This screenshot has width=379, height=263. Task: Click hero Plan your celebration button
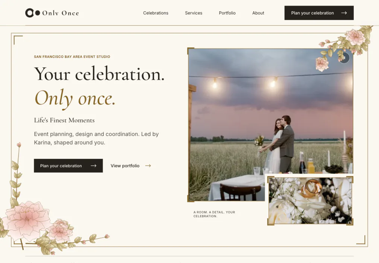(68, 166)
